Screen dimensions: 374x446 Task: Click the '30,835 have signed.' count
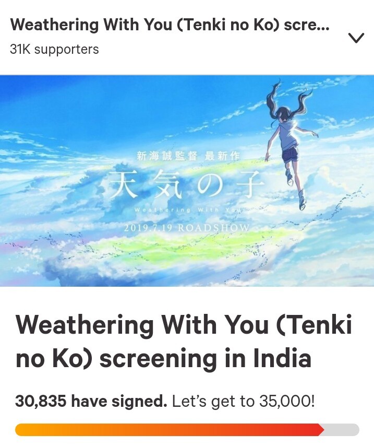tap(91, 401)
